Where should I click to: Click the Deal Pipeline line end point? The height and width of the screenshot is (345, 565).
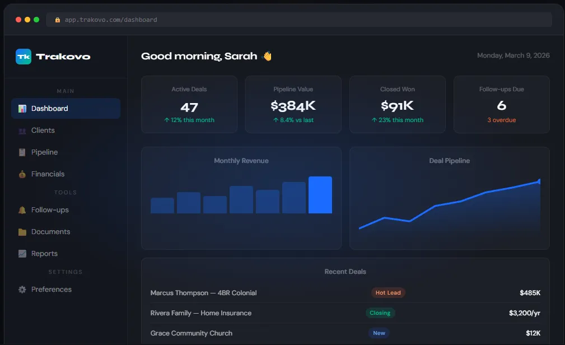[539, 181]
